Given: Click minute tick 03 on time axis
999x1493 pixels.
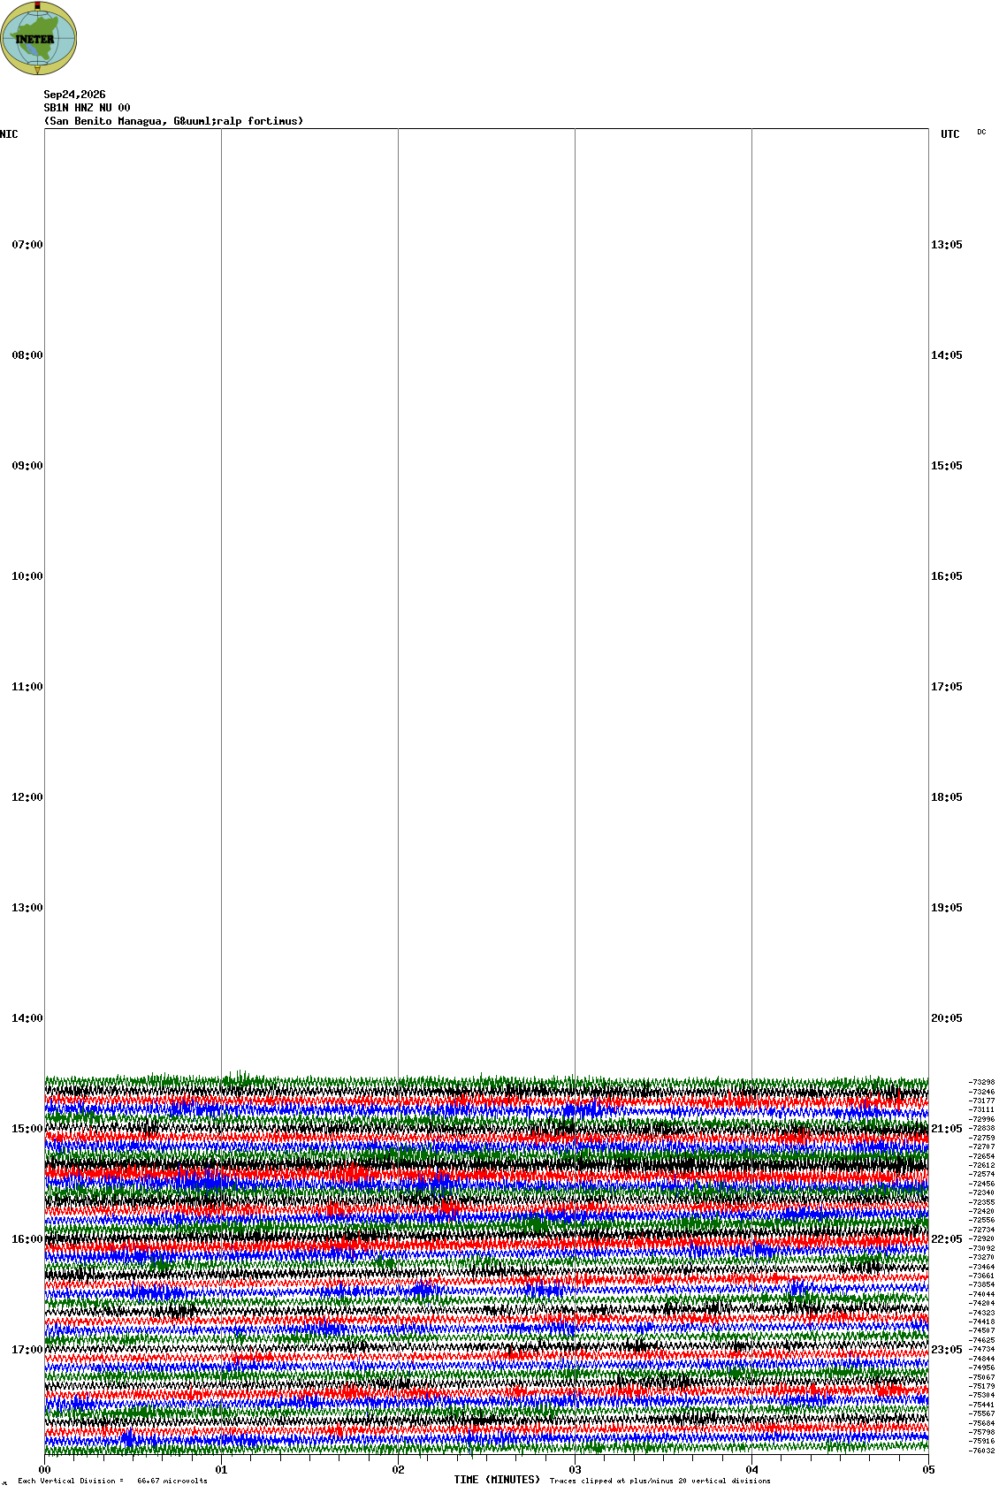Looking at the screenshot, I should coord(575,1470).
